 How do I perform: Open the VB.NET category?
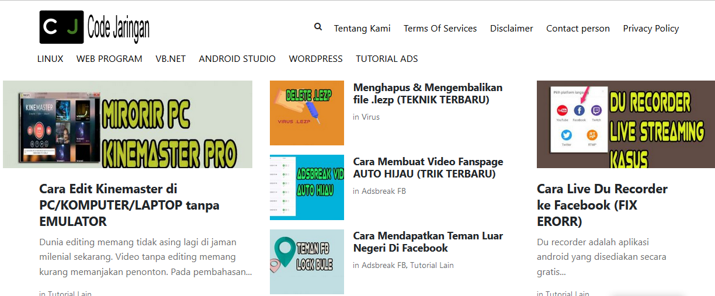171,58
